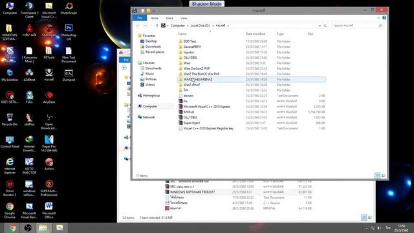Select the Sharingan desktop icon
This screenshot has width=414, height=233.
[x=49, y=30]
